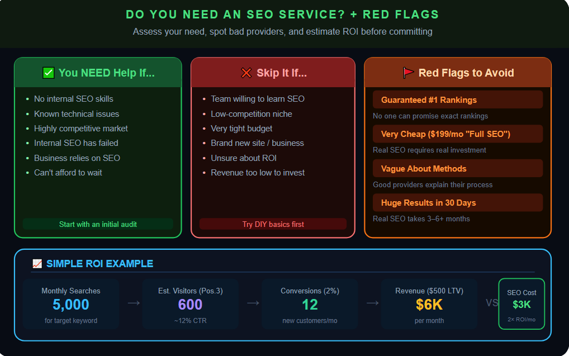Click the Monthly Searches 5,000 value
The height and width of the screenshot is (356, 569).
coord(71,305)
